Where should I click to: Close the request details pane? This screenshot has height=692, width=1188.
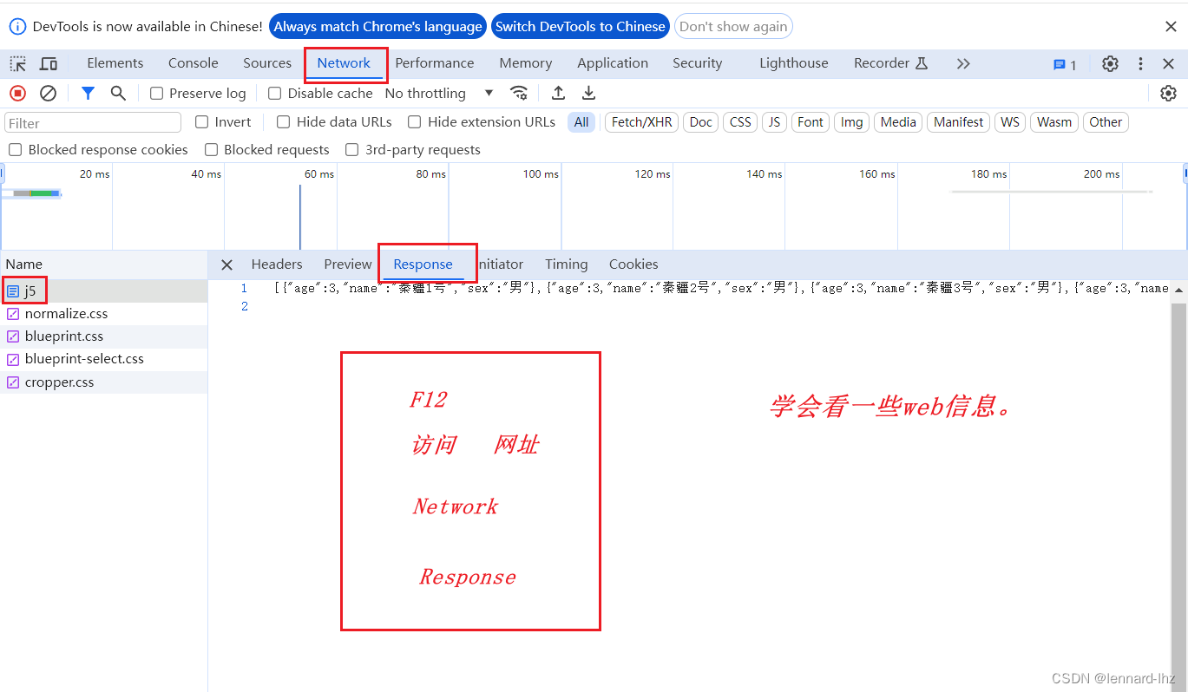pos(226,264)
